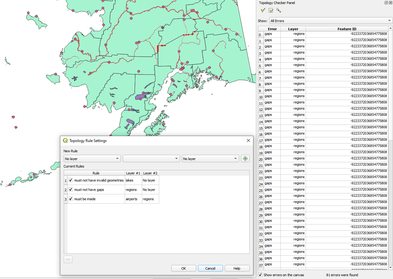Screen dimensions: 393x279
Task: Dismiss the dialog with Cancel
Action: (x=210, y=268)
